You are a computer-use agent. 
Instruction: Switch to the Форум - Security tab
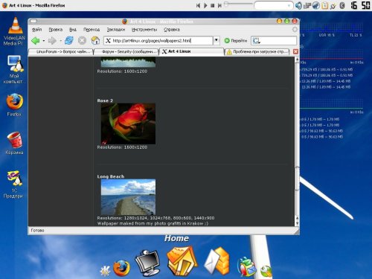(x=126, y=51)
